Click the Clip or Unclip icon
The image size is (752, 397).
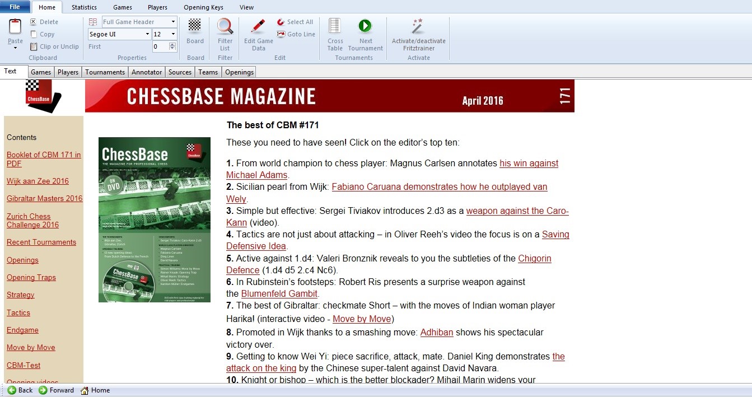click(x=34, y=46)
